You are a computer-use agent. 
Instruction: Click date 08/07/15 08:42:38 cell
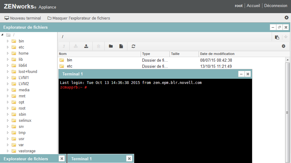[216, 60]
